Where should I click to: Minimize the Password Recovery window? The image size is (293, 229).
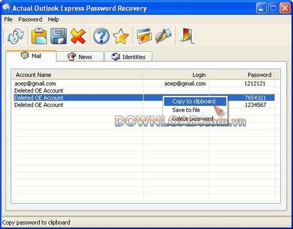261,8
